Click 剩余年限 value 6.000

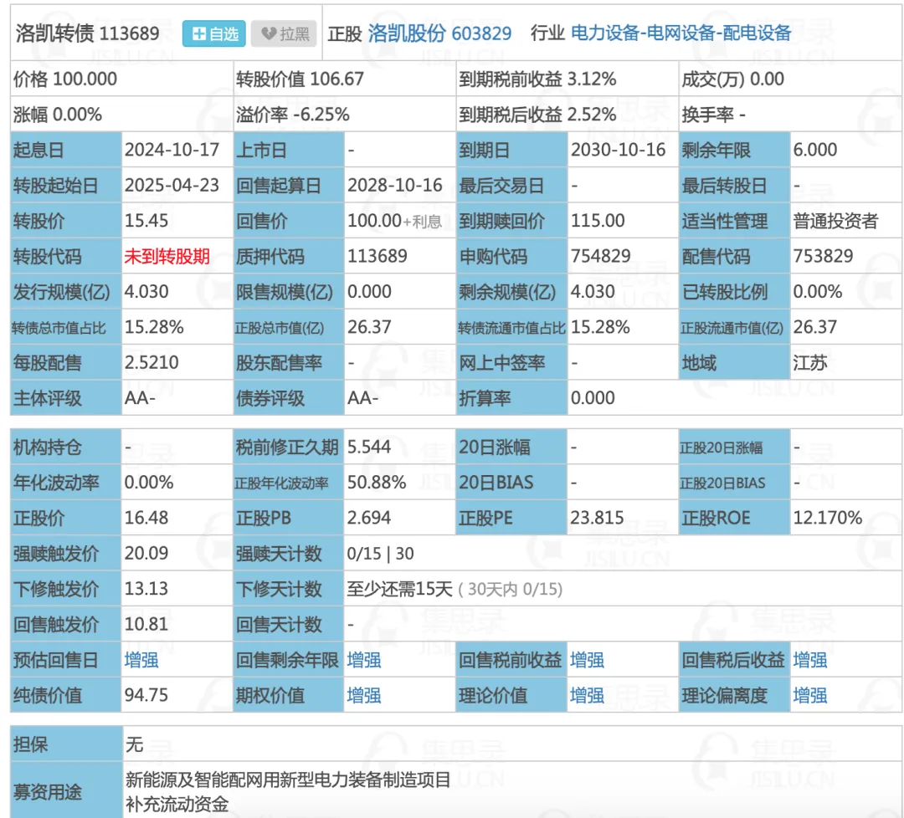click(x=815, y=151)
